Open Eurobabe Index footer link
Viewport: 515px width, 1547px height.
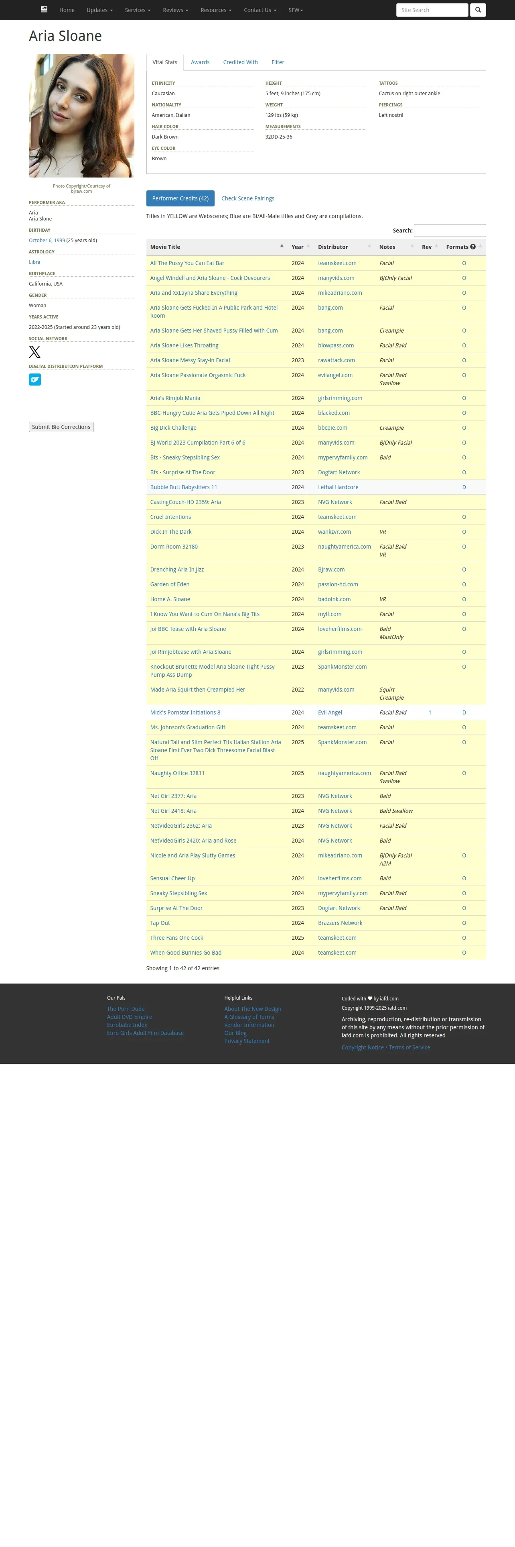click(x=127, y=1025)
